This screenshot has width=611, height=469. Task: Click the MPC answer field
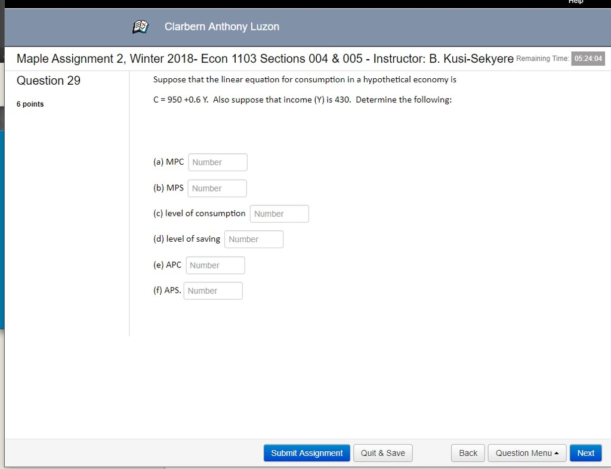(217, 162)
